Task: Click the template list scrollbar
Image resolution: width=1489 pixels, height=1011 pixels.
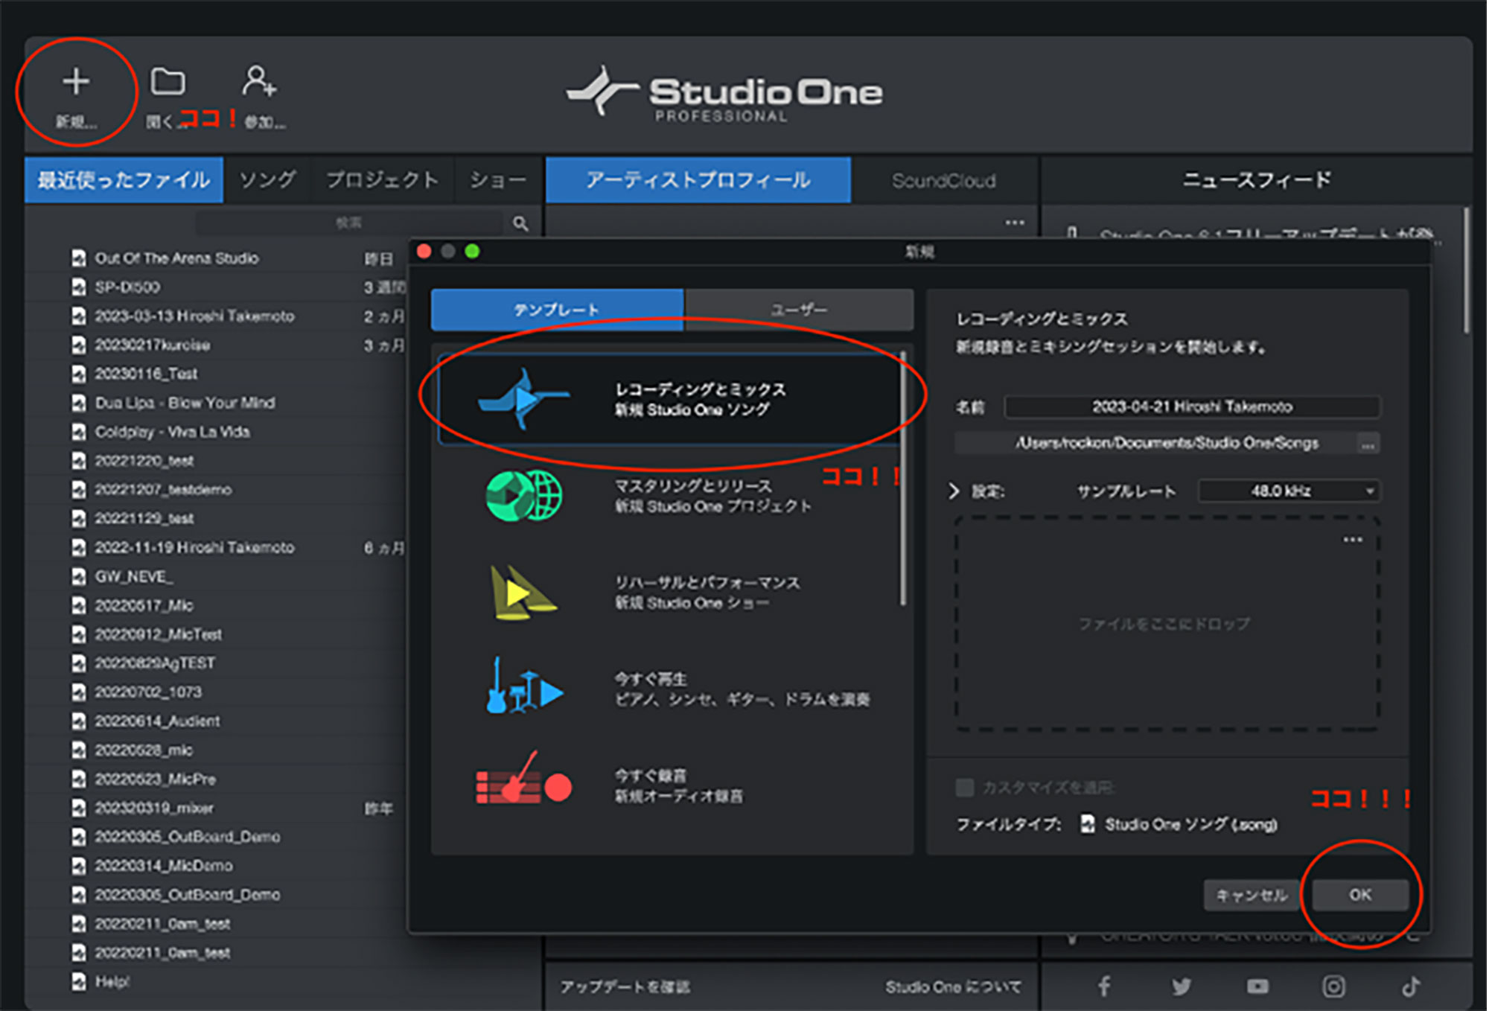Action: tap(903, 478)
